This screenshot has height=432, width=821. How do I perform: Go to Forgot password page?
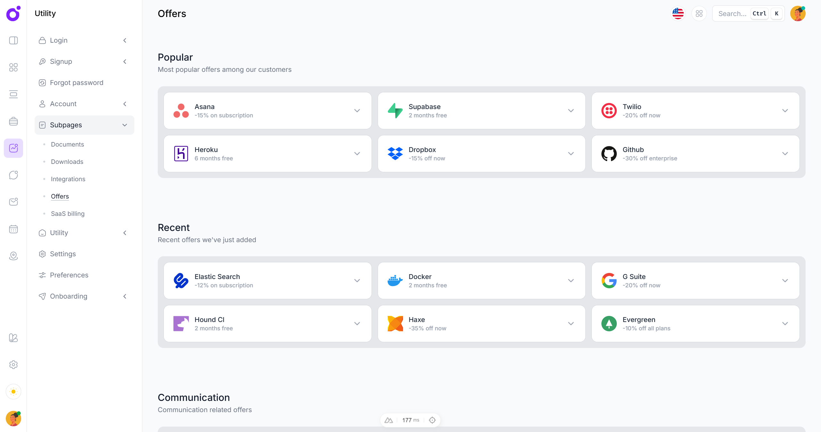[77, 83]
